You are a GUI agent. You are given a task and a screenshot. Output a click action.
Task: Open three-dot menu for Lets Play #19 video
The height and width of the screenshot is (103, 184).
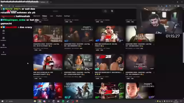[154, 73]
